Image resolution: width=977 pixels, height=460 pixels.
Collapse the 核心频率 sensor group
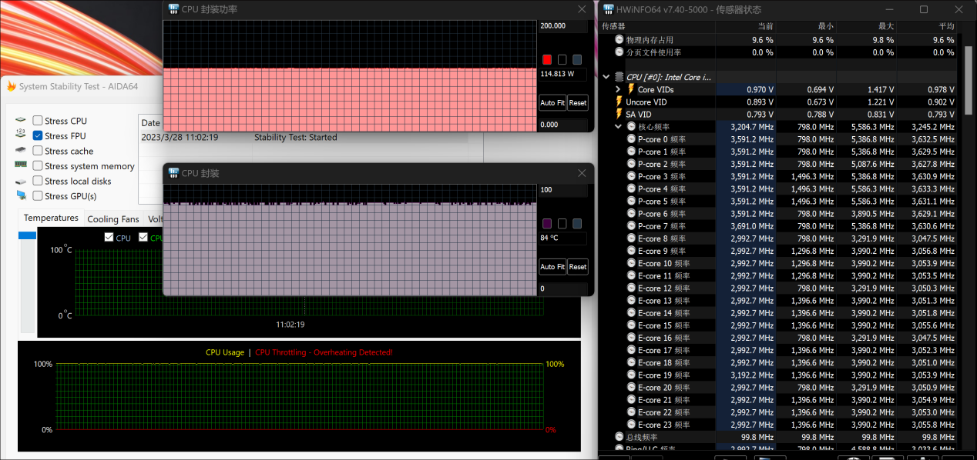tap(618, 127)
